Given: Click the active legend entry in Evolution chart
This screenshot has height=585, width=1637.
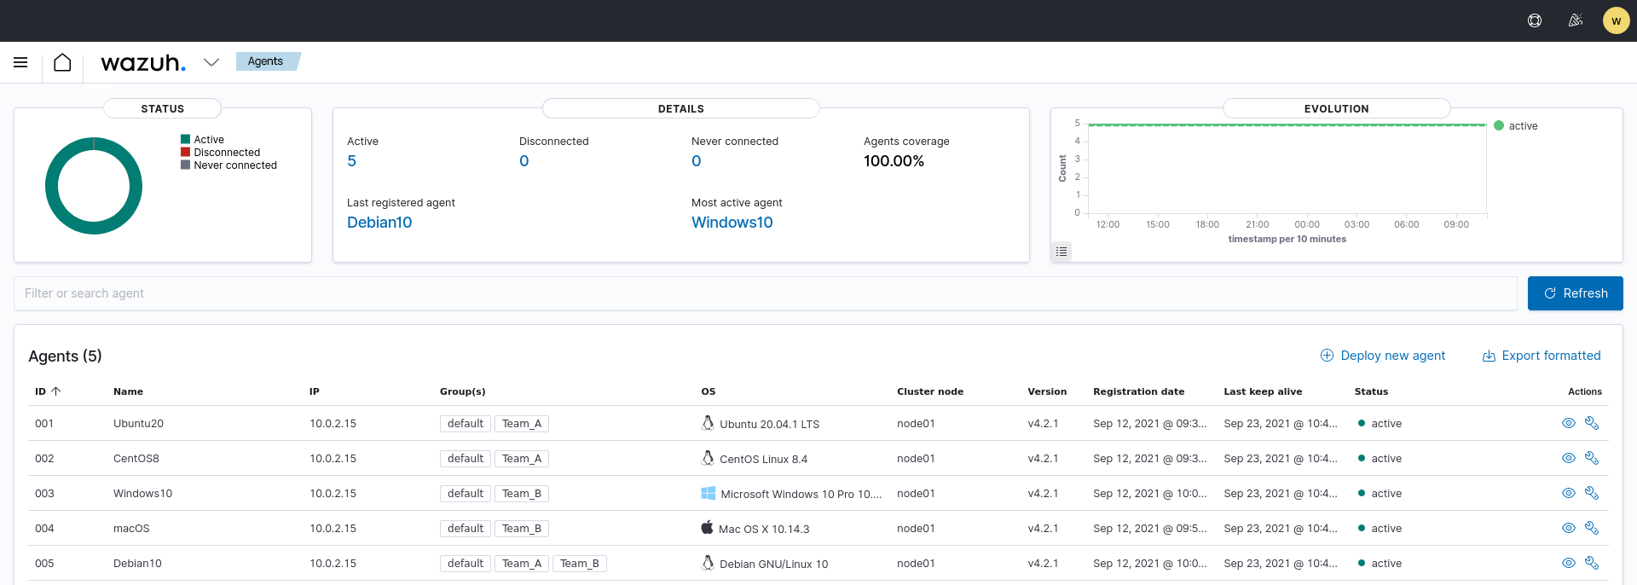Looking at the screenshot, I should tap(1516, 126).
